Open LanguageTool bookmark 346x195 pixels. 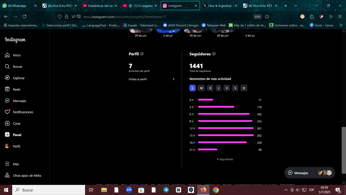pyautogui.click(x=101, y=25)
